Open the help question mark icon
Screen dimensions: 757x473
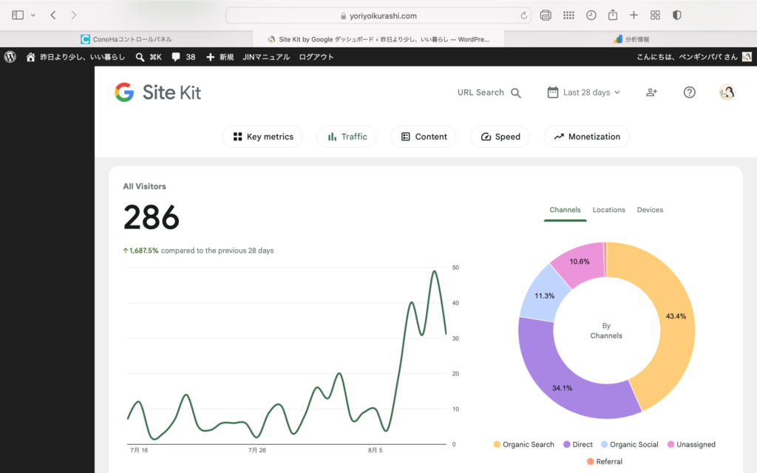[690, 92]
